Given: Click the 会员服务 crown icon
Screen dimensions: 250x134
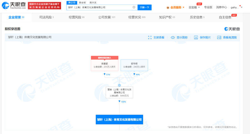Looking at the screenshot, I should coord(168,7).
